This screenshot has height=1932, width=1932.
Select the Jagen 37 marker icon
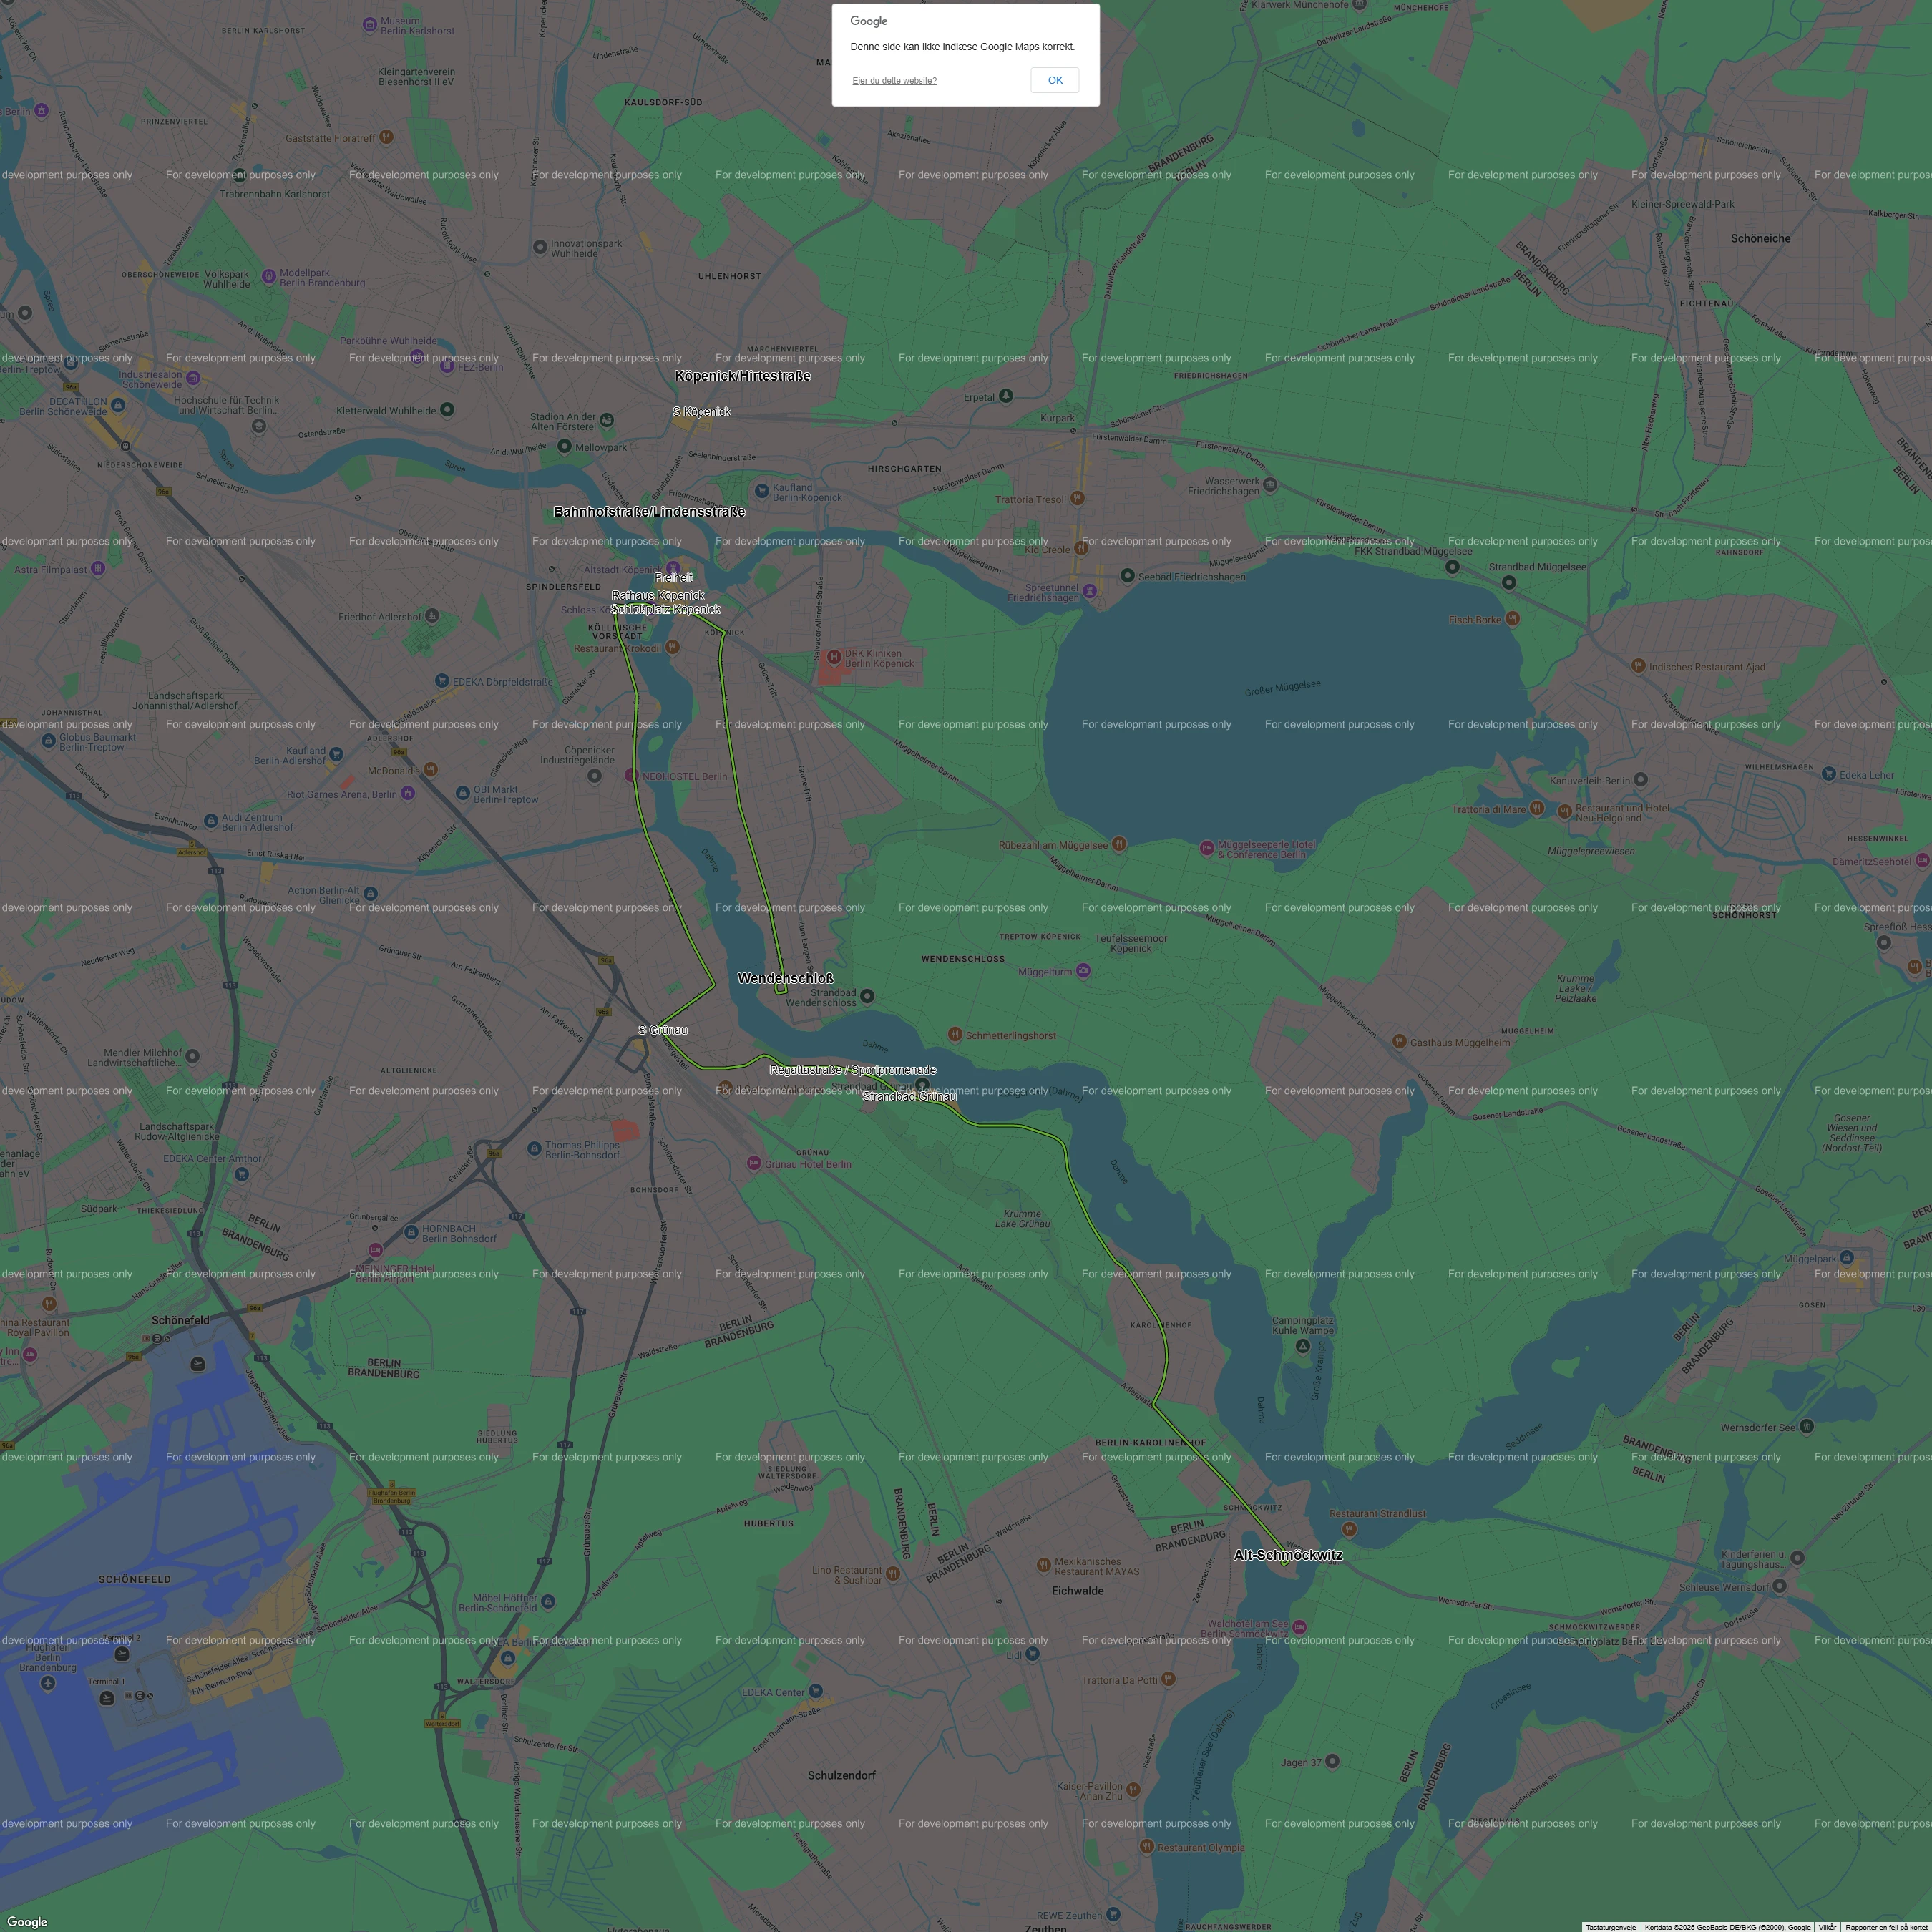[x=1332, y=1761]
